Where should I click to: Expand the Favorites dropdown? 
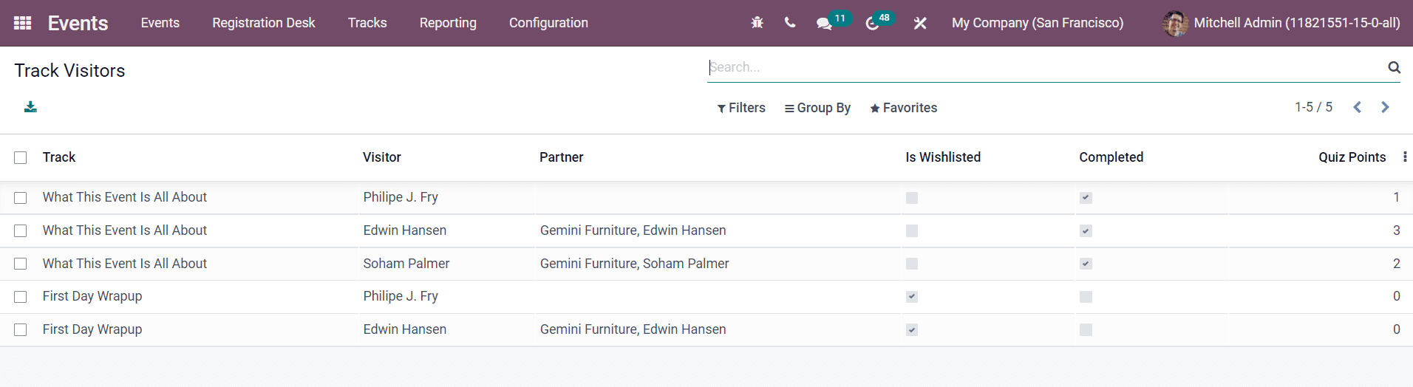(x=903, y=108)
